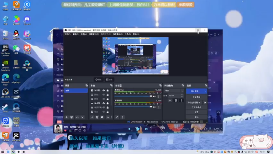Open source Properties button below preview
The width and height of the screenshot is (273, 154).
point(98,80)
